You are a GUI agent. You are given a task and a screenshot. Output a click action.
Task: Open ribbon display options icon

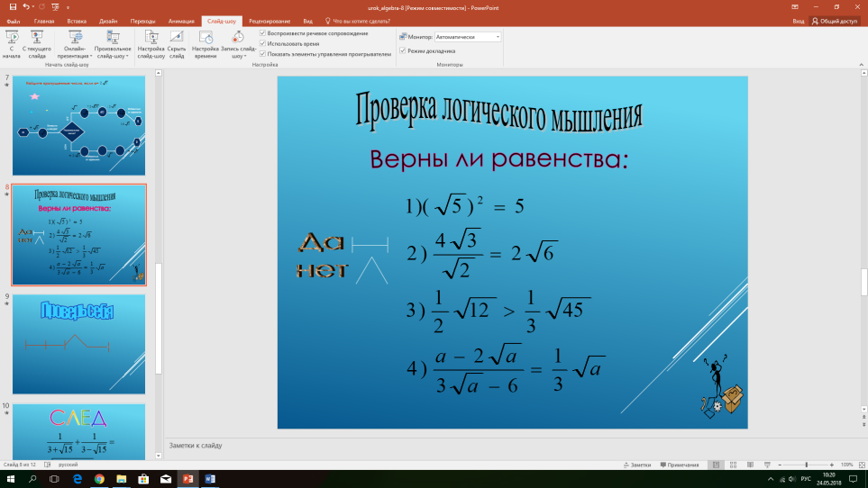coord(795,7)
